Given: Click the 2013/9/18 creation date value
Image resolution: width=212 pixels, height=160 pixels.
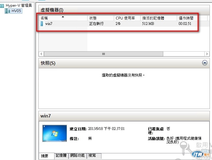Looking at the screenshot, I should tap(106, 129).
